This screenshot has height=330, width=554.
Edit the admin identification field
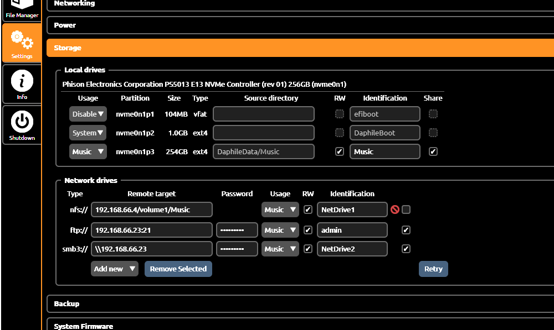click(x=352, y=230)
